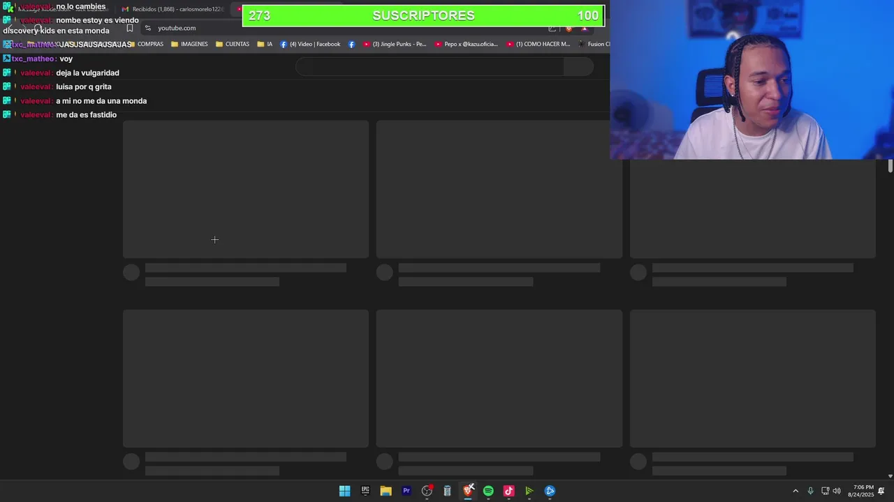Click the YouTube search field

430,66
